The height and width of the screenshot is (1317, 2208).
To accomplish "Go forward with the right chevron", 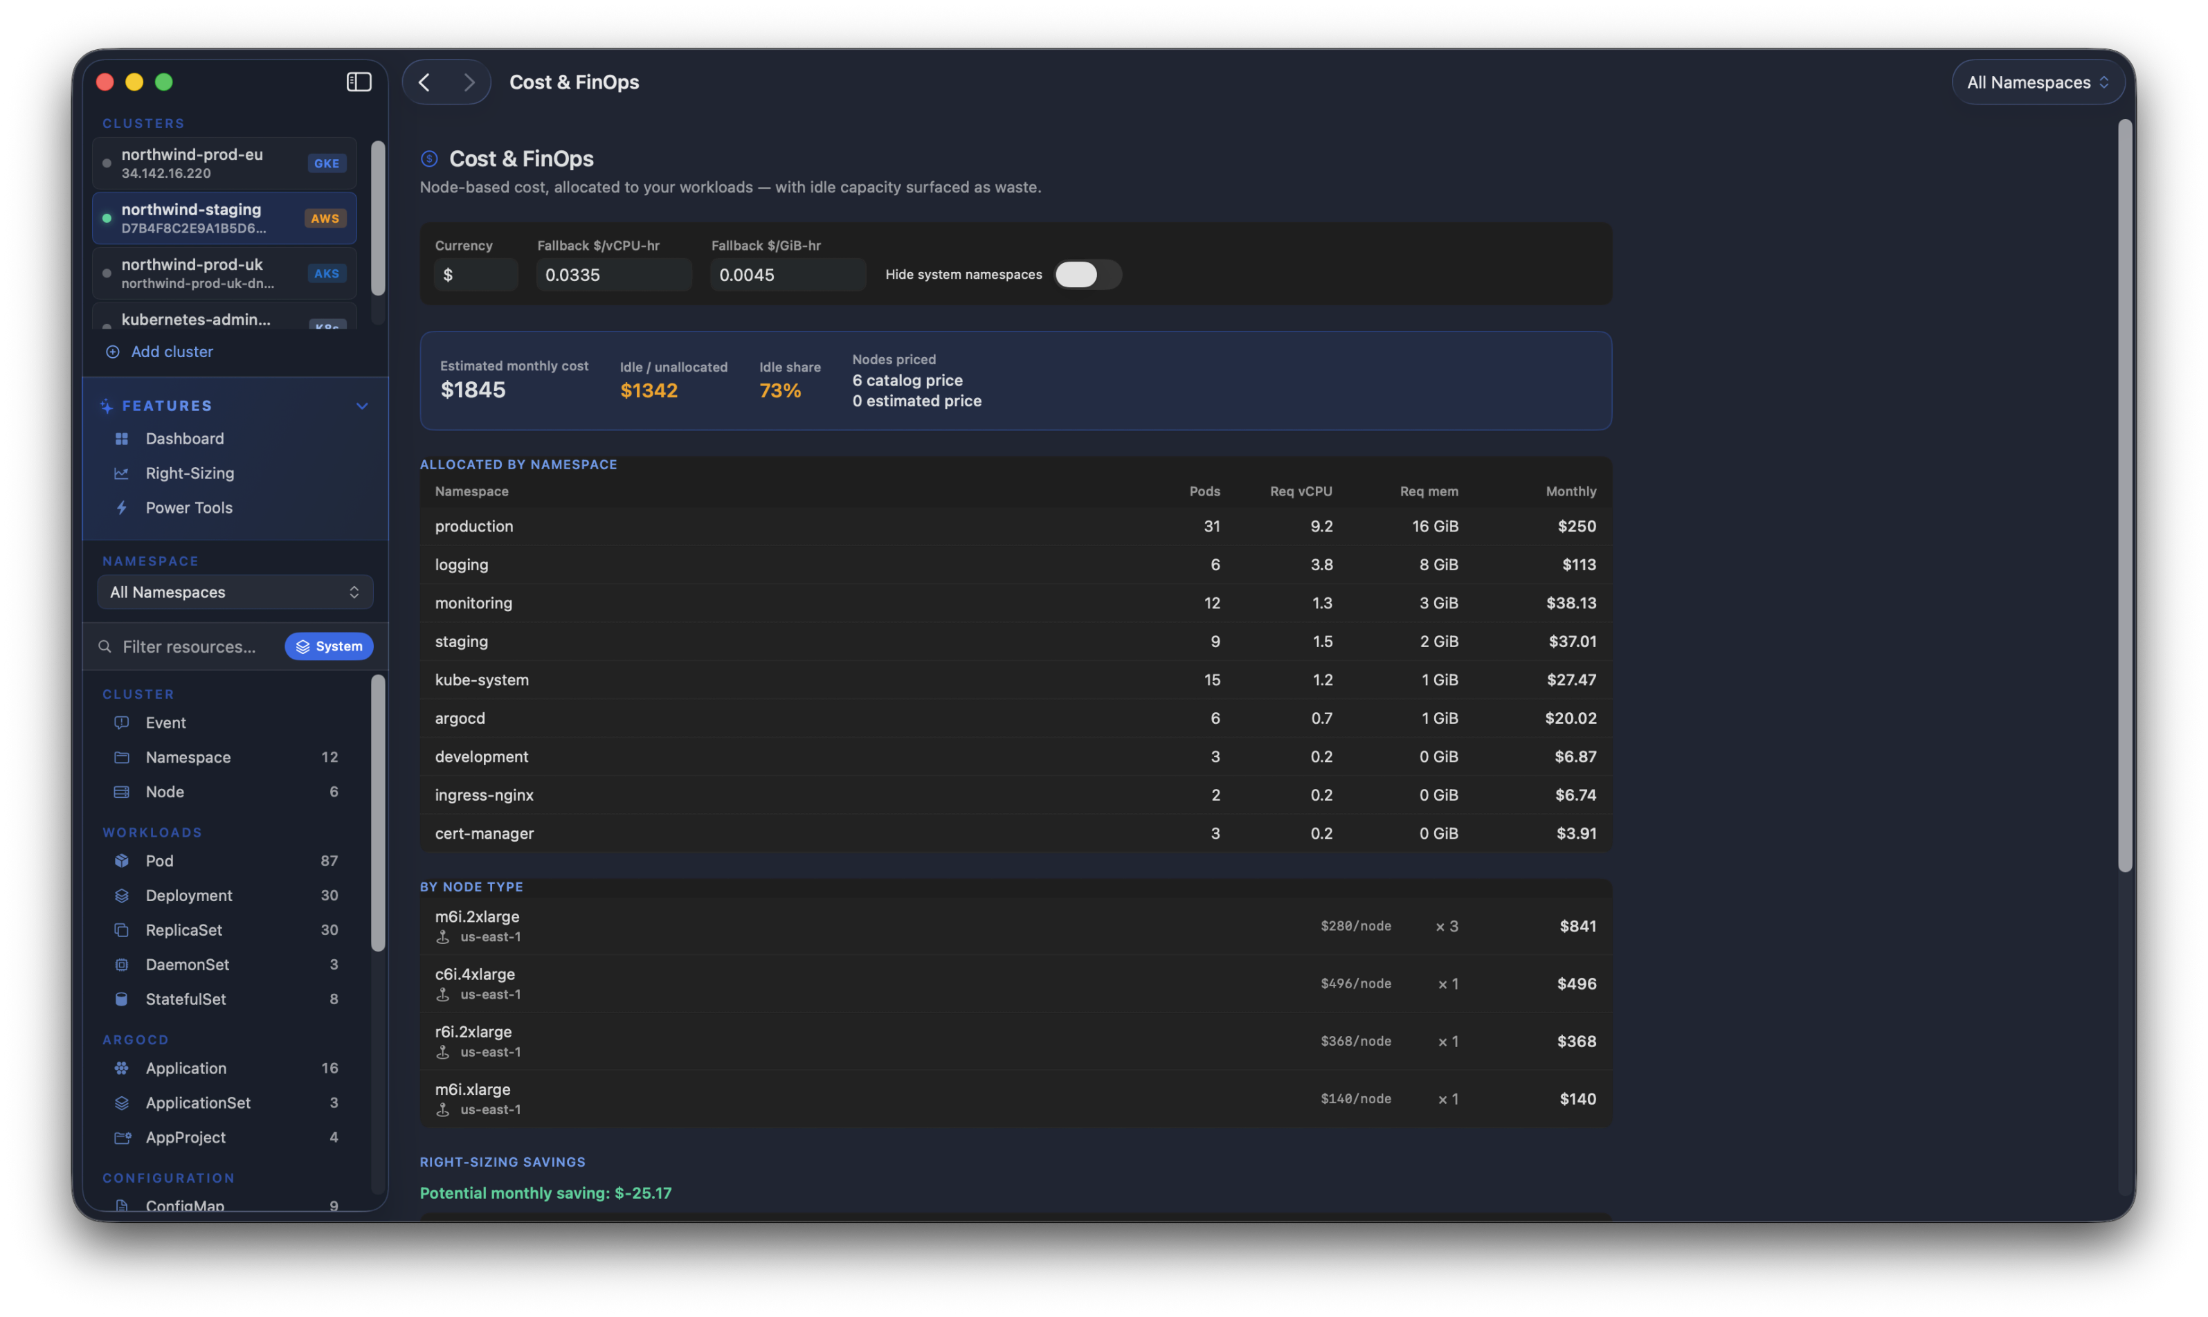I will [469, 82].
